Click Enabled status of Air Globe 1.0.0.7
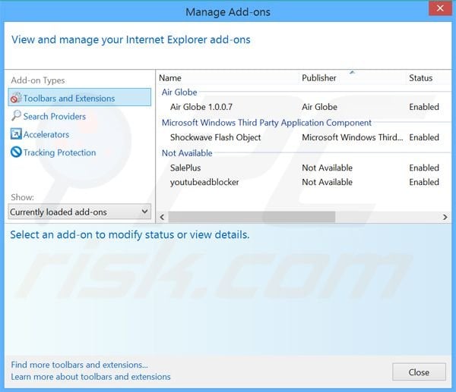Image resolution: width=456 pixels, height=392 pixels. tap(424, 107)
